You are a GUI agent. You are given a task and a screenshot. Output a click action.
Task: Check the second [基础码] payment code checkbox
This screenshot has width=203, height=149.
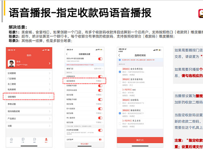click(120, 82)
